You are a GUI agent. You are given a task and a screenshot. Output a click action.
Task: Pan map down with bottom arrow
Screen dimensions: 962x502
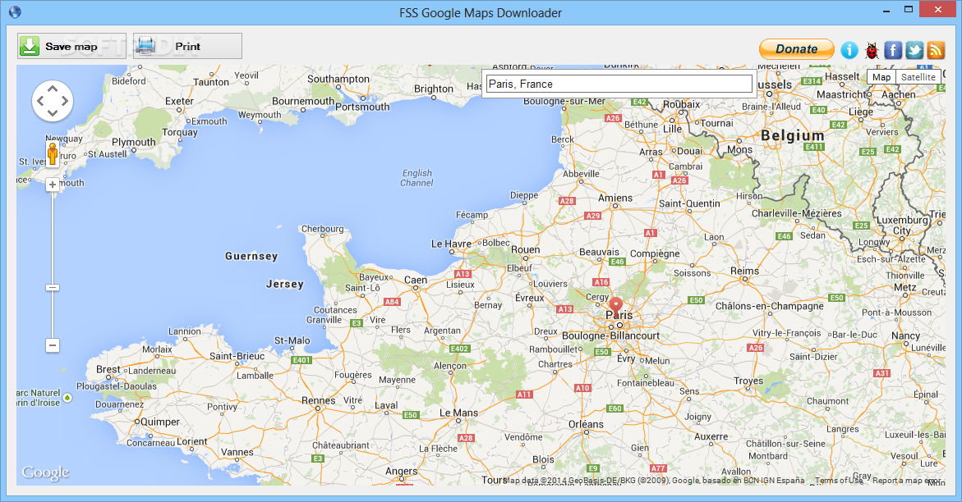pyautogui.click(x=53, y=112)
